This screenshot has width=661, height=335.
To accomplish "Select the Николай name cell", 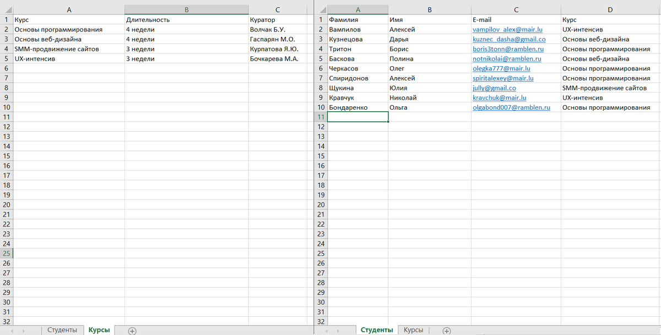I will (x=430, y=98).
